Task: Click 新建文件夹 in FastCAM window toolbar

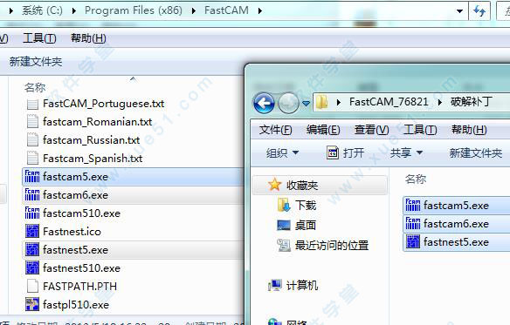Action: click(36, 61)
